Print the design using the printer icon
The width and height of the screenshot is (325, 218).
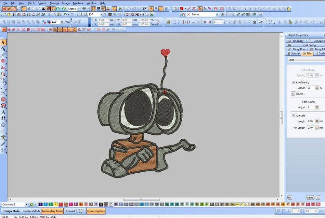[x=29, y=15]
